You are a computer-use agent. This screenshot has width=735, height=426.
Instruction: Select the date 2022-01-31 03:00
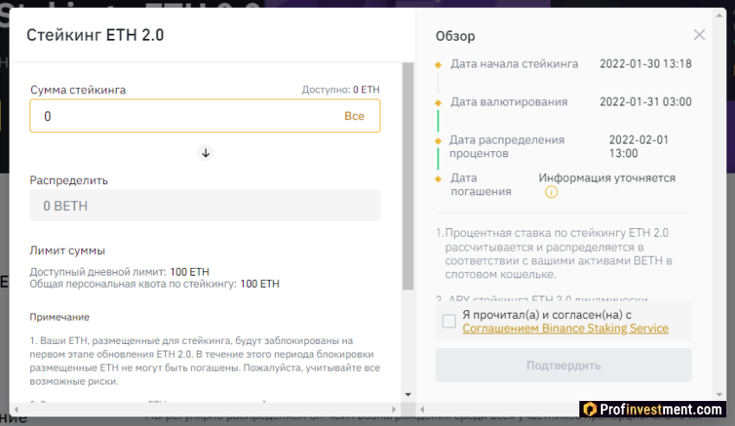[x=645, y=102]
